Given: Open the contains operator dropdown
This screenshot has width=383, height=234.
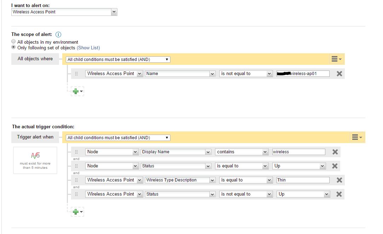Looking at the screenshot, I should coord(242,152).
